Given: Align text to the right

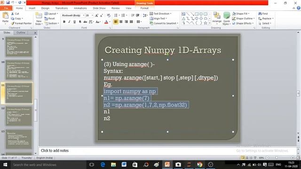Looking at the screenshot, I should [x=126, y=22].
